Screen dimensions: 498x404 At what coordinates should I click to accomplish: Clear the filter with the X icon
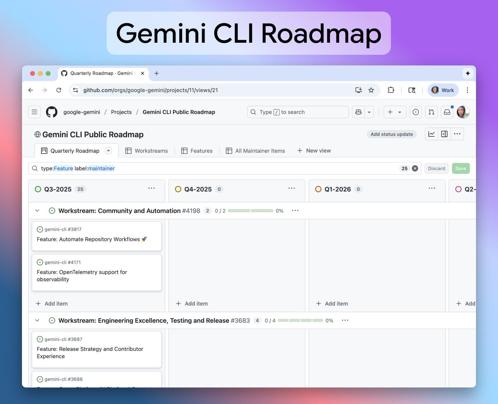pyautogui.click(x=415, y=168)
